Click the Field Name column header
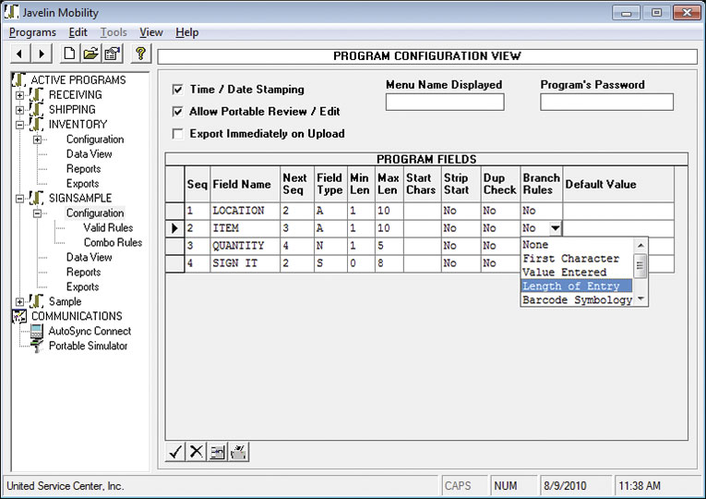This screenshot has width=706, height=499. pyautogui.click(x=245, y=185)
